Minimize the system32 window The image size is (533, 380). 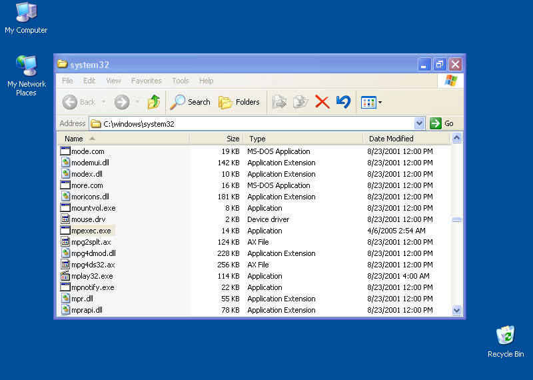(424, 64)
